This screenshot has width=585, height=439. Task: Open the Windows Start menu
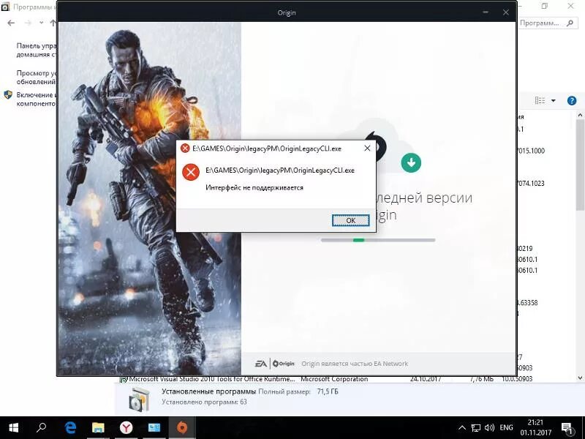click(13, 427)
